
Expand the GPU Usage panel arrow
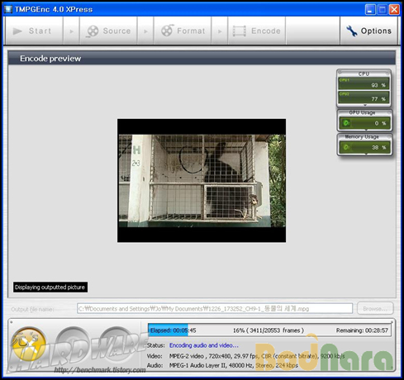pyautogui.click(x=366, y=130)
